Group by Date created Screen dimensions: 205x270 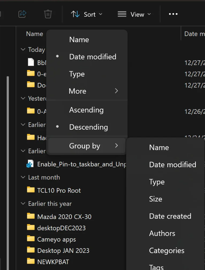(x=170, y=216)
